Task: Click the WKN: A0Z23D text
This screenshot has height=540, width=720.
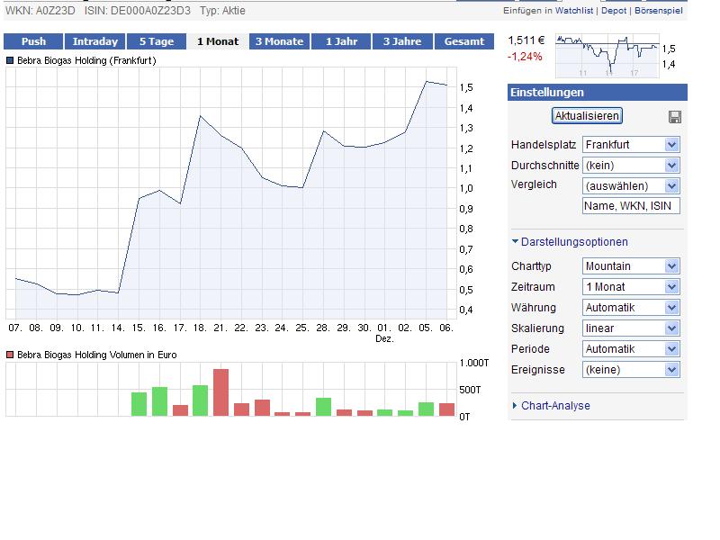Action: pyautogui.click(x=40, y=11)
